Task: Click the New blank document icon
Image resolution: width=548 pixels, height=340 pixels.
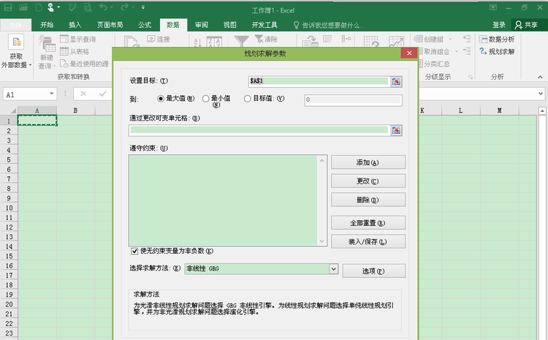Action: point(39,7)
